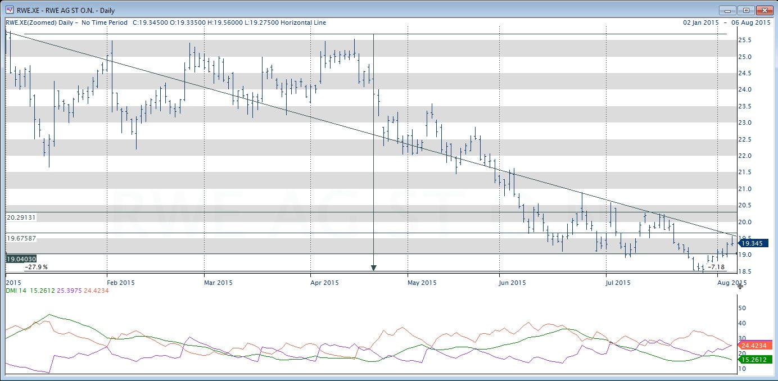
Task: Click the chart icon in the title bar
Action: click(x=10, y=10)
